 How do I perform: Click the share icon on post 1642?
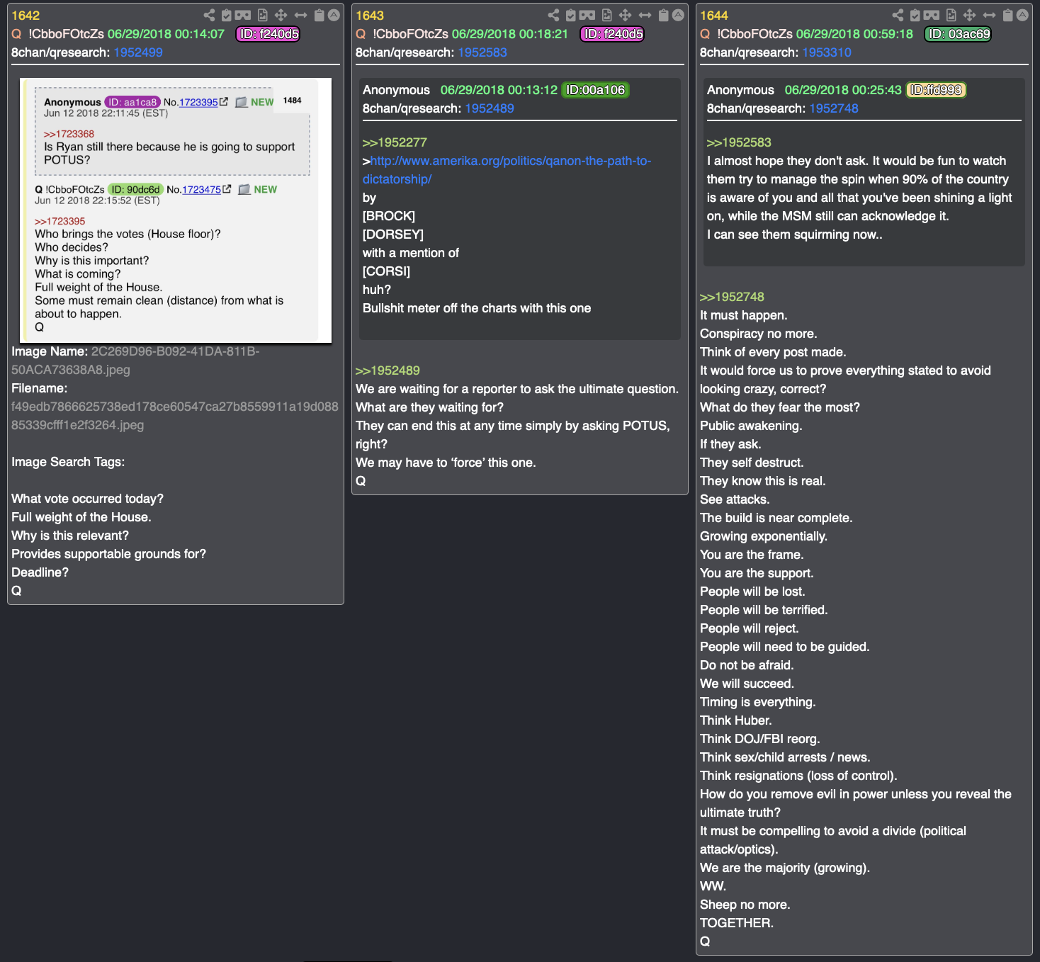tap(209, 15)
